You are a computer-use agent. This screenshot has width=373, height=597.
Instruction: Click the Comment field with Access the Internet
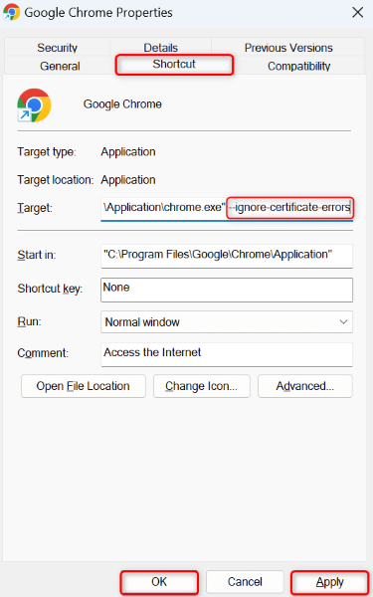click(227, 354)
